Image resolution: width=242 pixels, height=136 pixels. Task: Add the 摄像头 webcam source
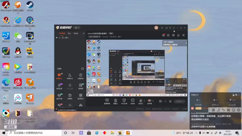click(116, 101)
